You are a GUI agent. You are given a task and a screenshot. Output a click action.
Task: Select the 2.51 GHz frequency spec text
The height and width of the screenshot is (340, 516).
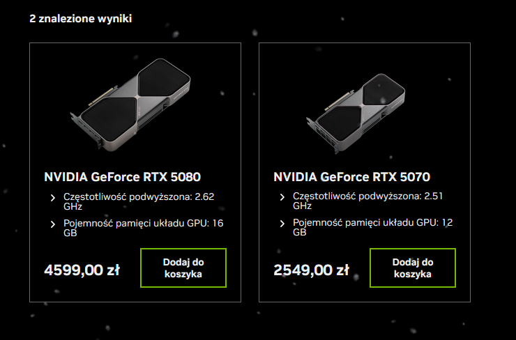(x=367, y=201)
